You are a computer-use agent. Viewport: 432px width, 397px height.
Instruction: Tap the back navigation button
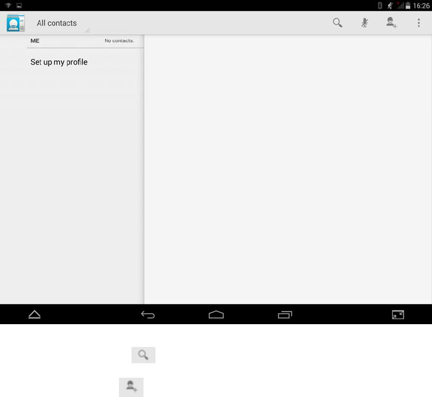[148, 314]
